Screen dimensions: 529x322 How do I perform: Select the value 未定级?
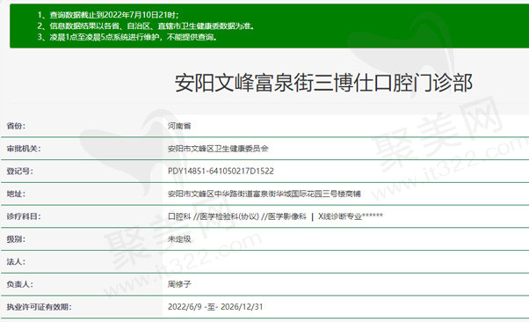coord(179,239)
